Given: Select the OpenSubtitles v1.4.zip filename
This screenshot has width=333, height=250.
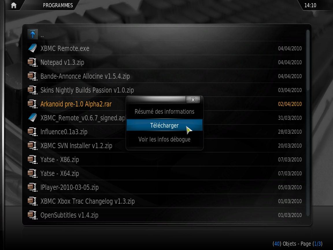Looking at the screenshot, I should click(69, 215).
